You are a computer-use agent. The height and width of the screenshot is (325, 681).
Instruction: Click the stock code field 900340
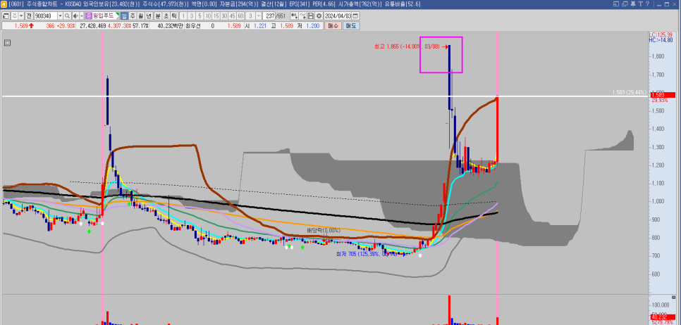coord(45,15)
